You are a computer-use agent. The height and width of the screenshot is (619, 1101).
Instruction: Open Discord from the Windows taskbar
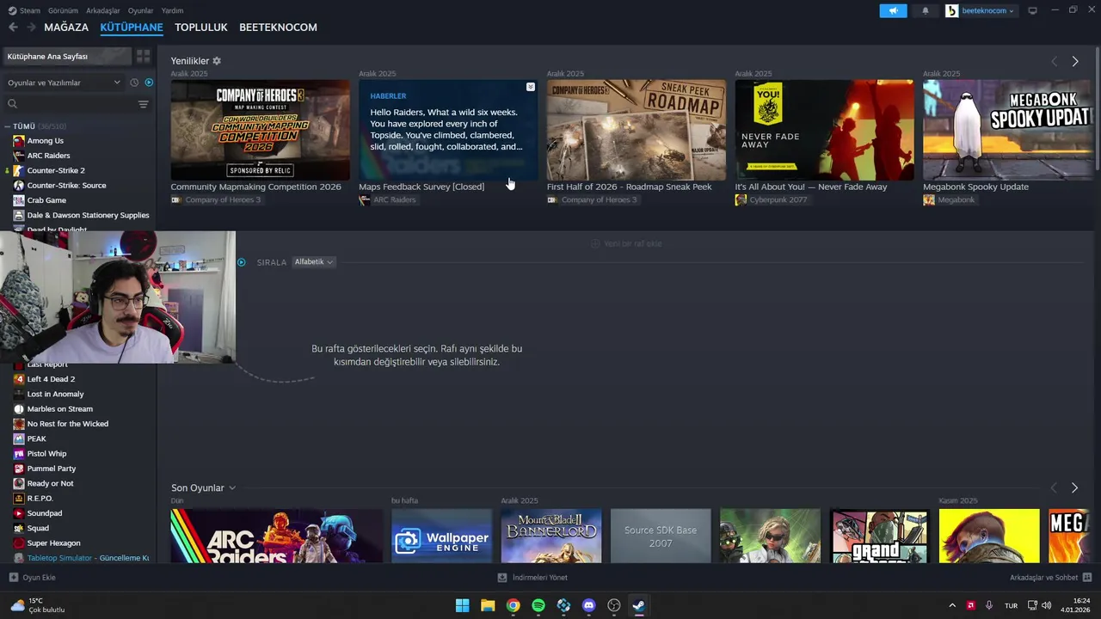(588, 605)
